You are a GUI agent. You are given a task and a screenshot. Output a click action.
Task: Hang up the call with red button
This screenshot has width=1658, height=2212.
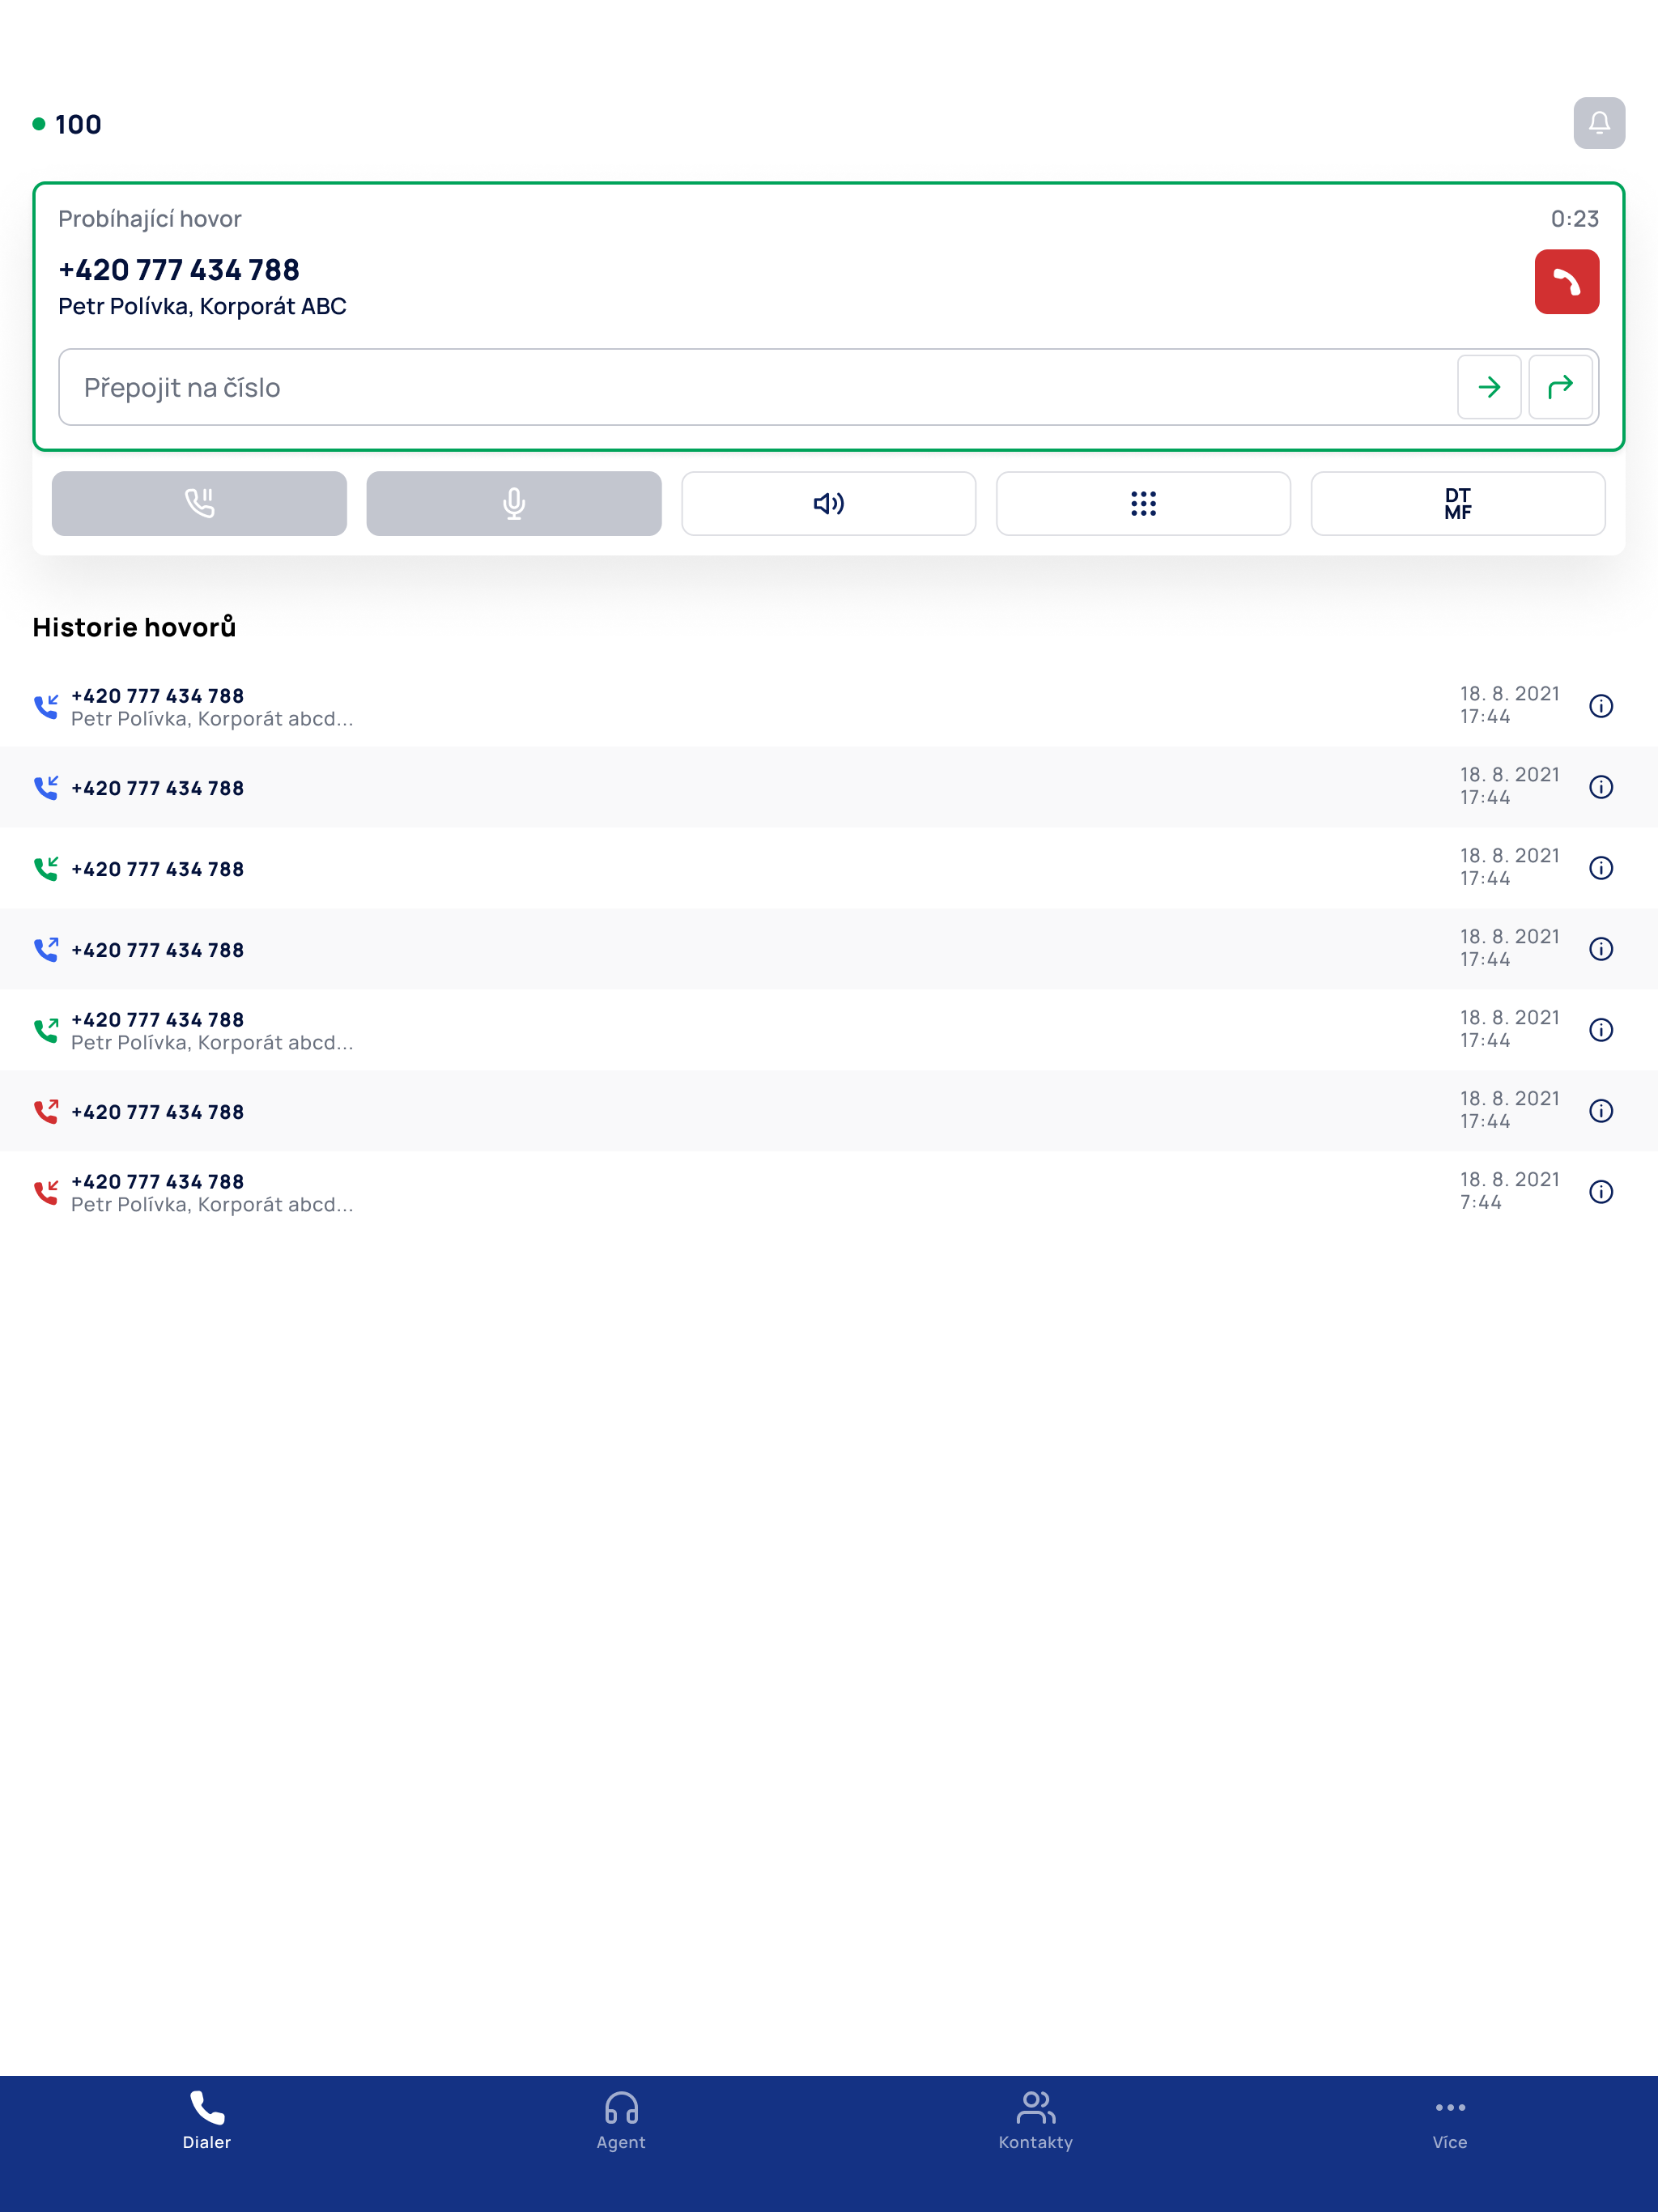tap(1566, 282)
